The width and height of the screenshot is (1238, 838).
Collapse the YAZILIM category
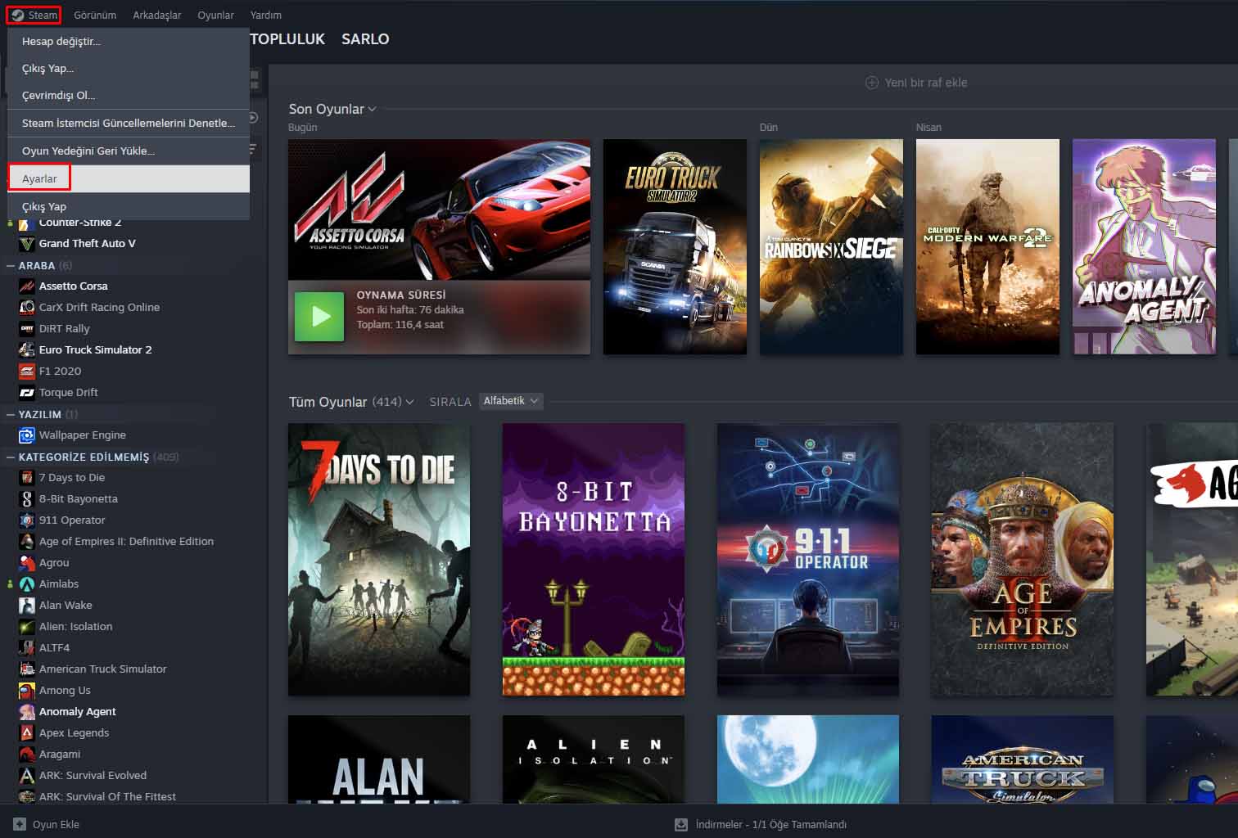[11, 414]
